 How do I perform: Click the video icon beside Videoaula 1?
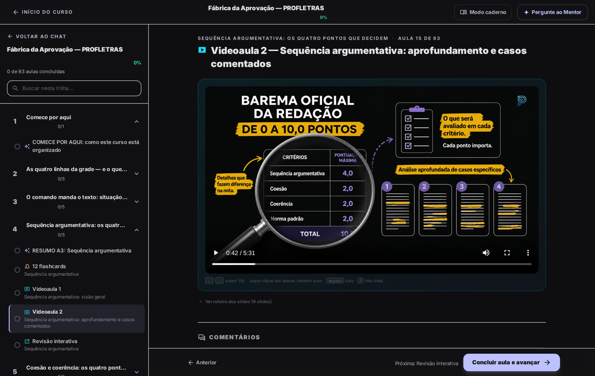(27, 289)
